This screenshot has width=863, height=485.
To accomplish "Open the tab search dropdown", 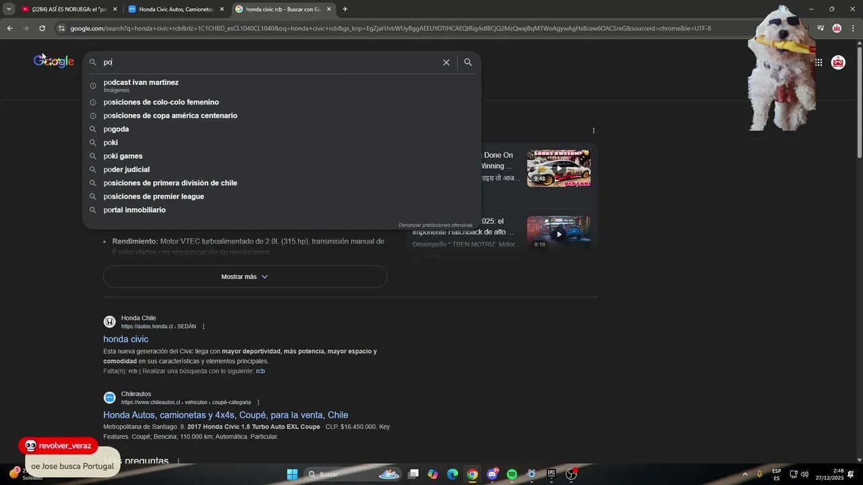I will tap(8, 9).
